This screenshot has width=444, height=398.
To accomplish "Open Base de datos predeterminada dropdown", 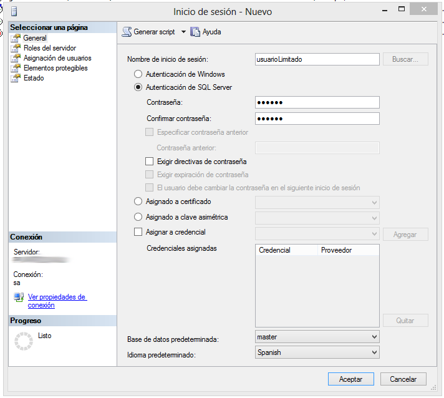I will coord(374,337).
